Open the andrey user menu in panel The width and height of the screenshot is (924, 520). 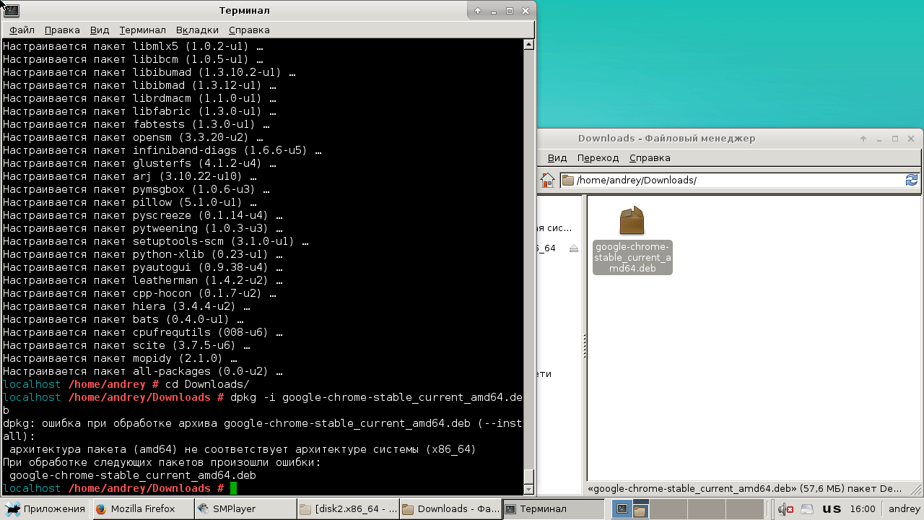click(904, 509)
